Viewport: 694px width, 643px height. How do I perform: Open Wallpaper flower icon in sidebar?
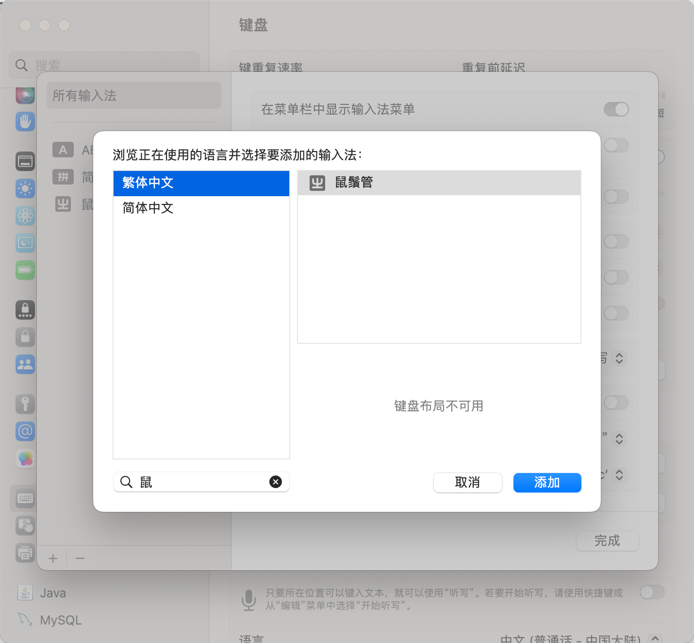coord(25,215)
